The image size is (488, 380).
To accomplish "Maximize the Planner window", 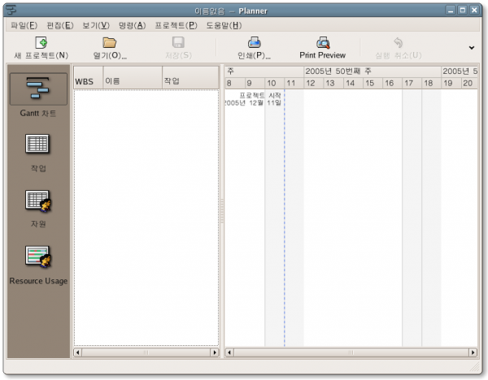I will (x=463, y=11).
